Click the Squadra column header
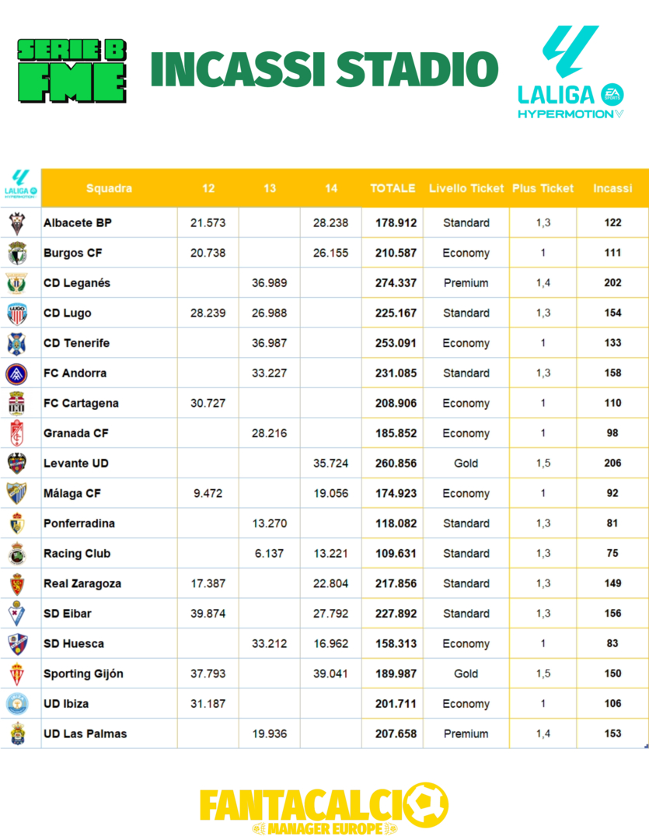The width and height of the screenshot is (649, 840). [109, 188]
